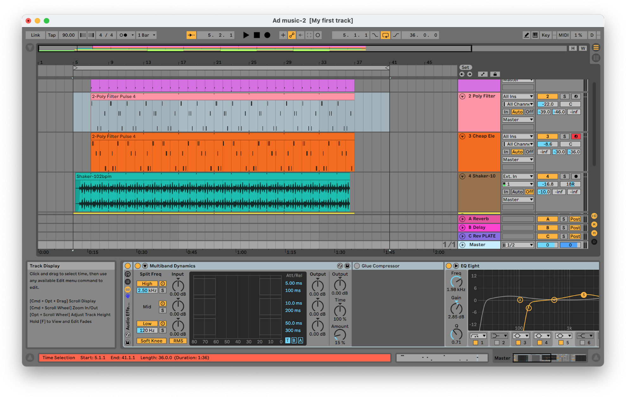
Task: Deactivate track 4 Shaker activator
Action: tap(547, 176)
